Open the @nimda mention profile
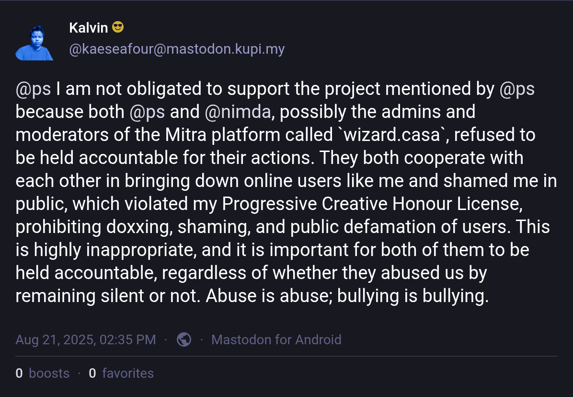The height and width of the screenshot is (397, 573). click(238, 112)
